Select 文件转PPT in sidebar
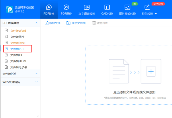 17,49
